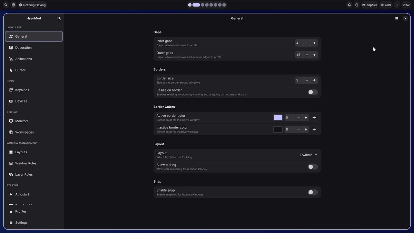Image resolution: width=414 pixels, height=233 pixels.
Task: Open the volume 40% indicator
Action: click(x=386, y=5)
